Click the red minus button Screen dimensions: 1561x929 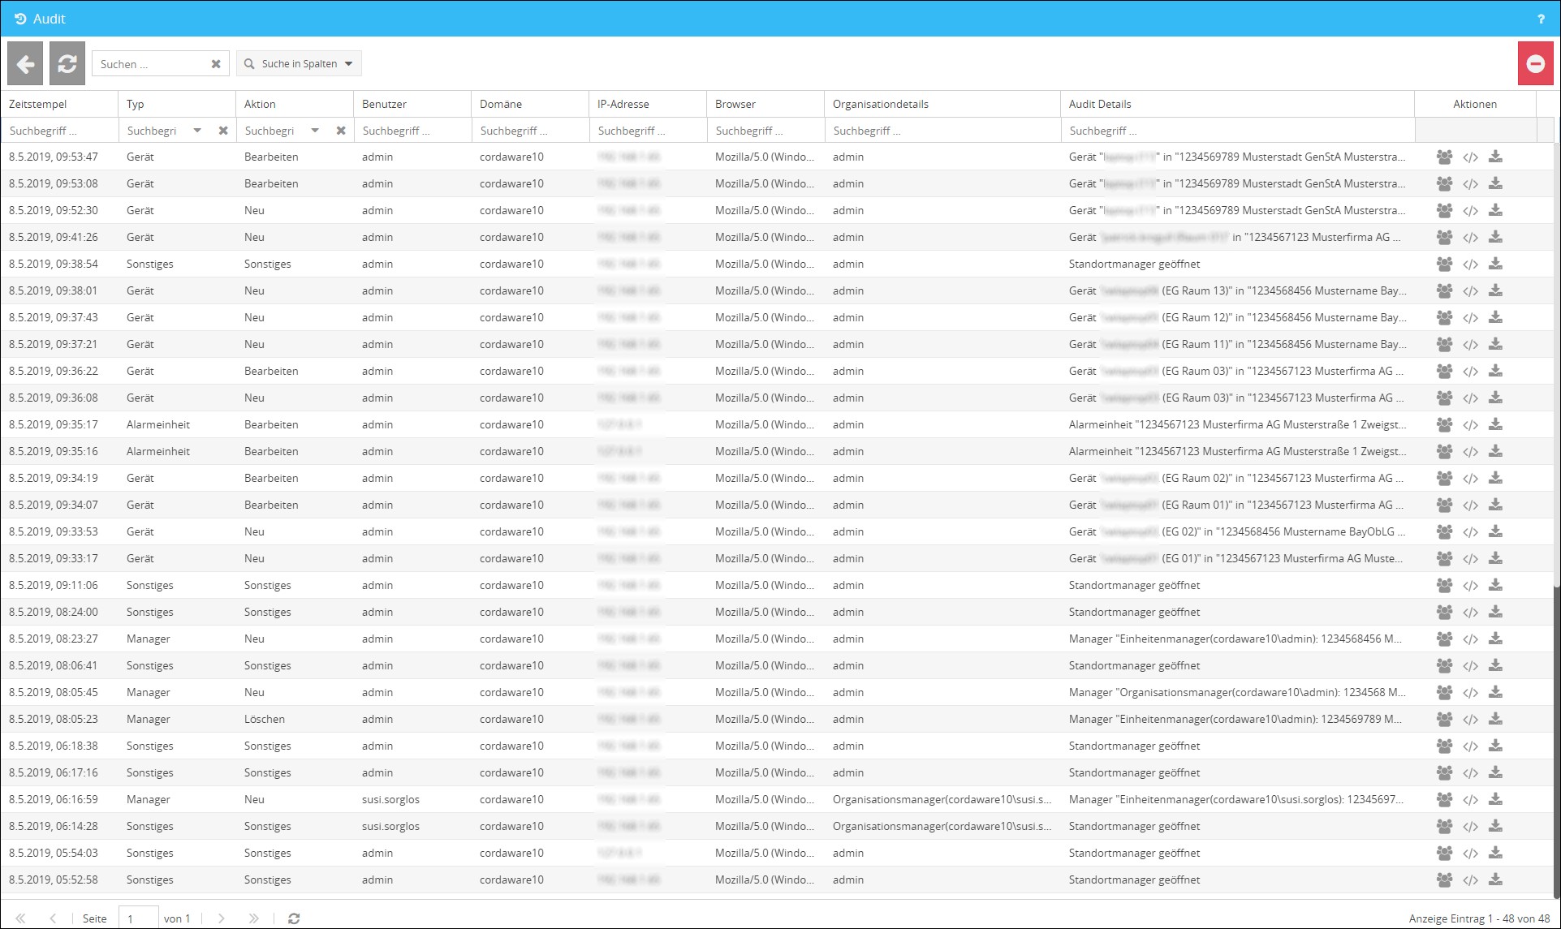[1535, 64]
